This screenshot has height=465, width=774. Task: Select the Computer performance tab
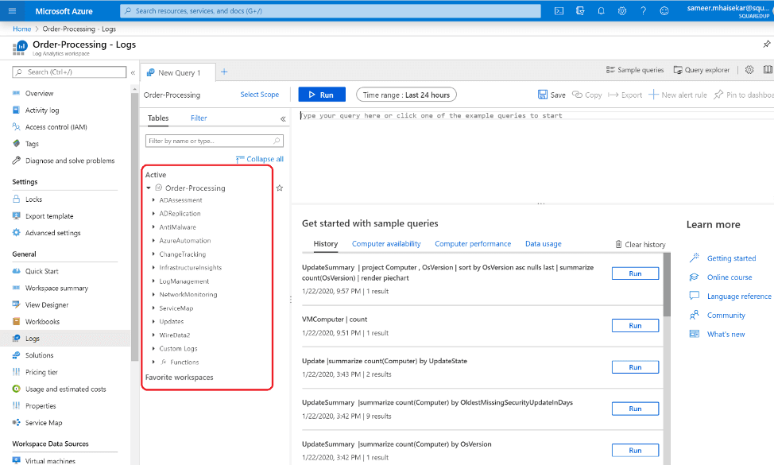coord(473,244)
